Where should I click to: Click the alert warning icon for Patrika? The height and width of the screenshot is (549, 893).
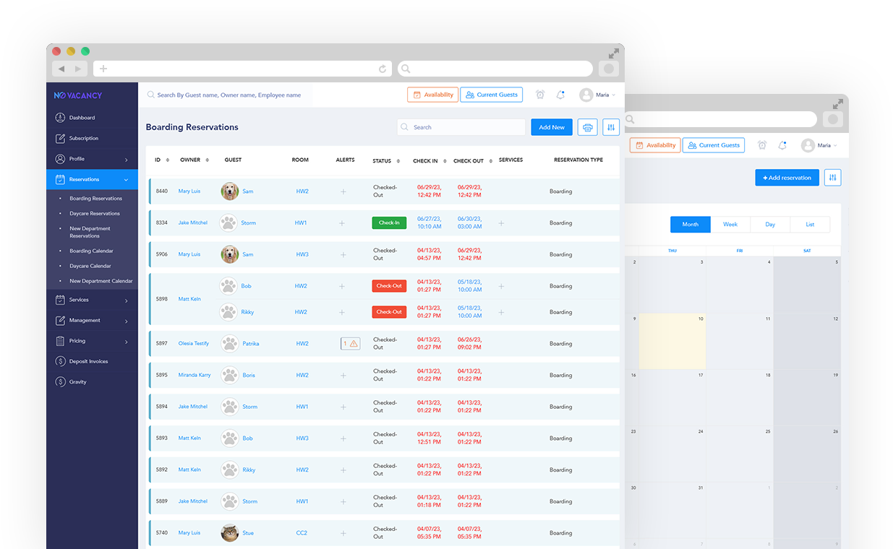point(350,344)
